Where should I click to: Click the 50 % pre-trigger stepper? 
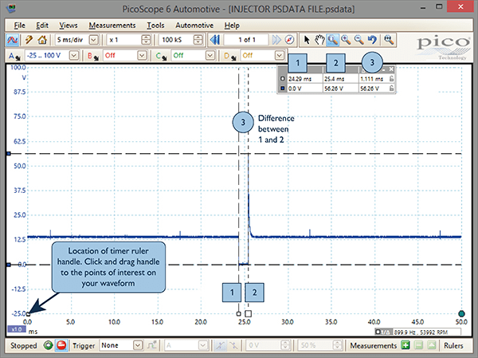point(337,345)
